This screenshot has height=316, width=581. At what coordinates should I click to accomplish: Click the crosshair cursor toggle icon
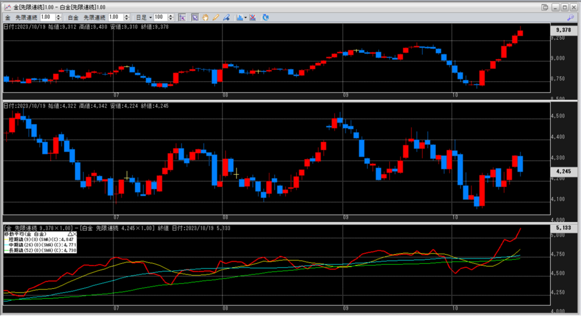point(183,18)
